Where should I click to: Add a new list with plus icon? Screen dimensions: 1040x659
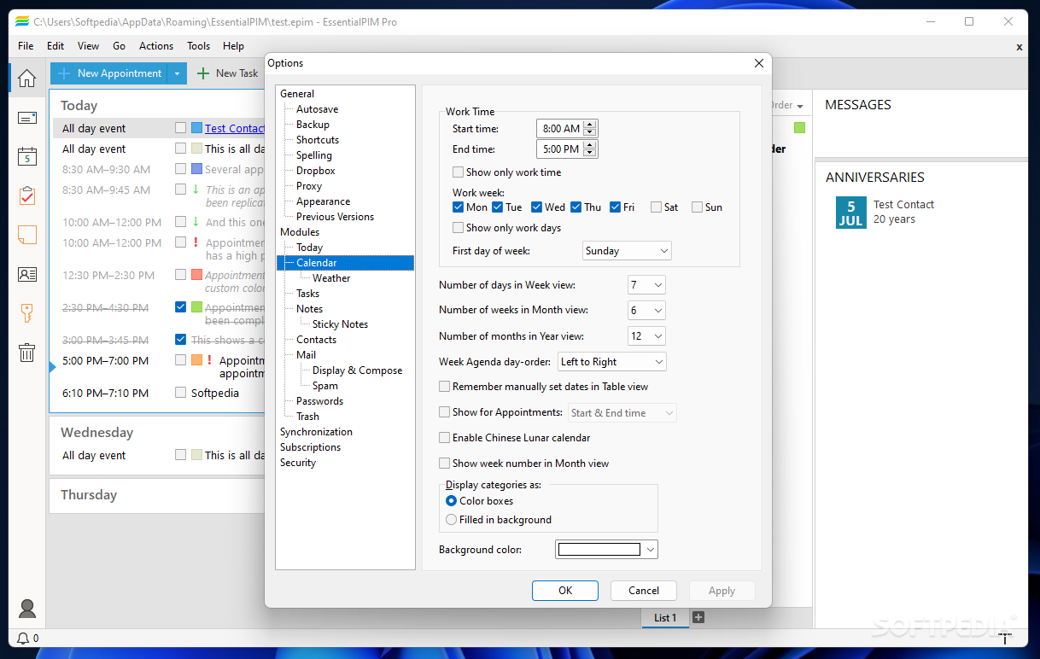click(x=698, y=617)
